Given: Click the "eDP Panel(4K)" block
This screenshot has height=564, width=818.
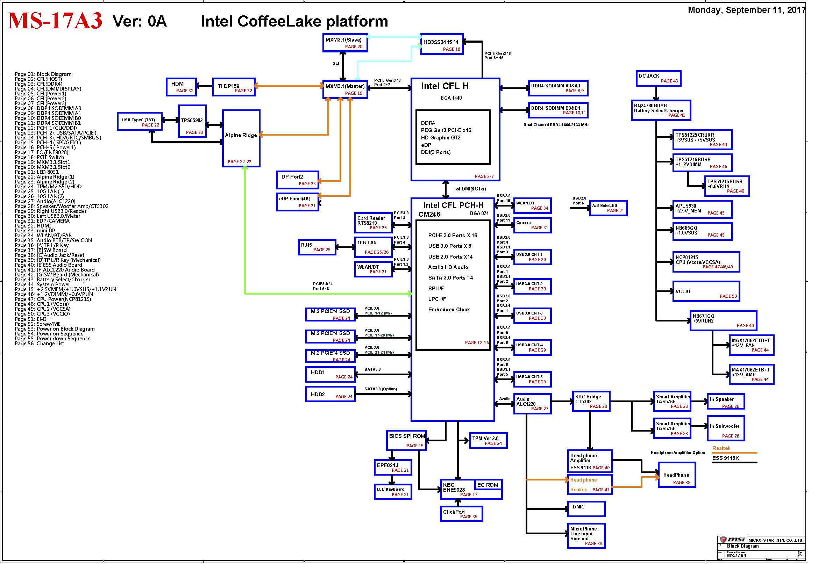Looking at the screenshot, I should point(298,202).
